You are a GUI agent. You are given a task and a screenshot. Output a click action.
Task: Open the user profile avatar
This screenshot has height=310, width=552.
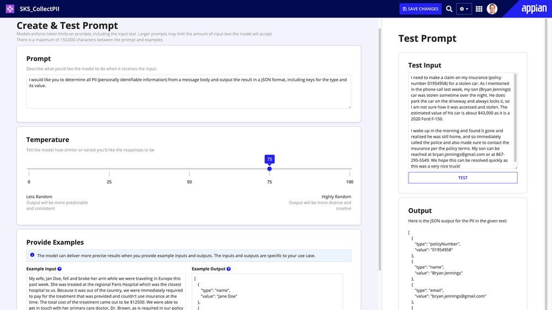point(492,9)
